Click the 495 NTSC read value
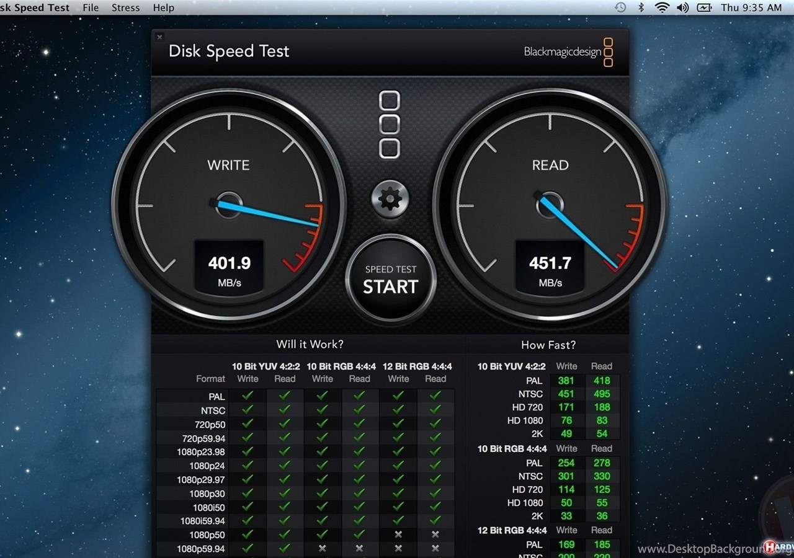The height and width of the screenshot is (558, 794). [602, 394]
